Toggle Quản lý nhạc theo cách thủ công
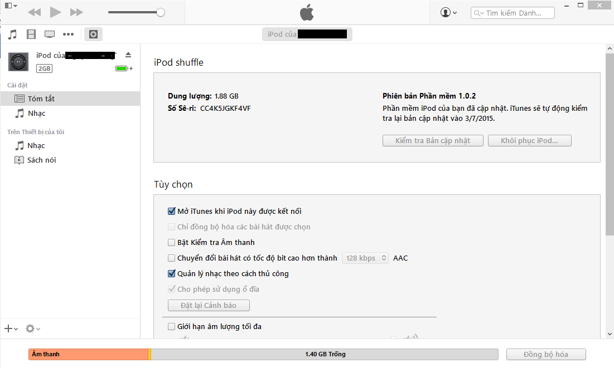 [172, 274]
